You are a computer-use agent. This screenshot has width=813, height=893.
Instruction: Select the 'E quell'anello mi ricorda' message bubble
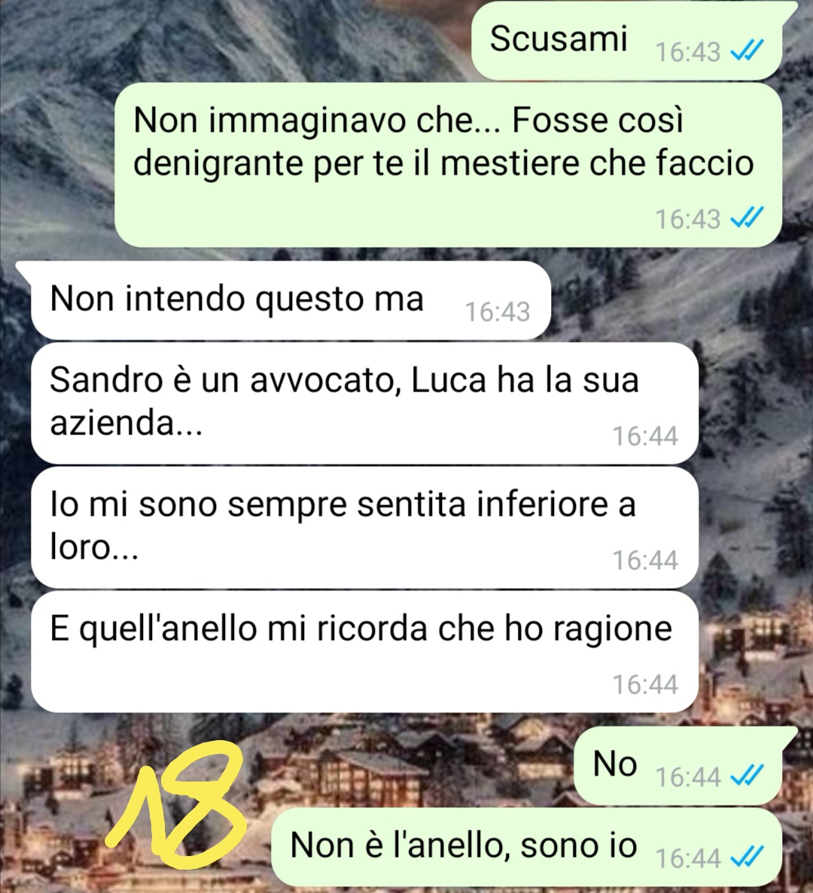364,651
